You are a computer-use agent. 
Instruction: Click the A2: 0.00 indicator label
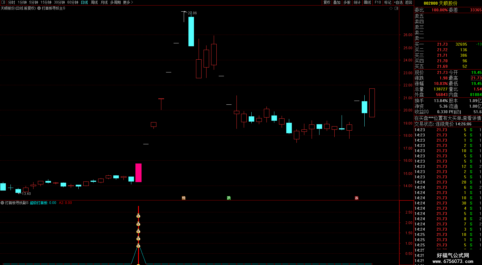(65, 203)
